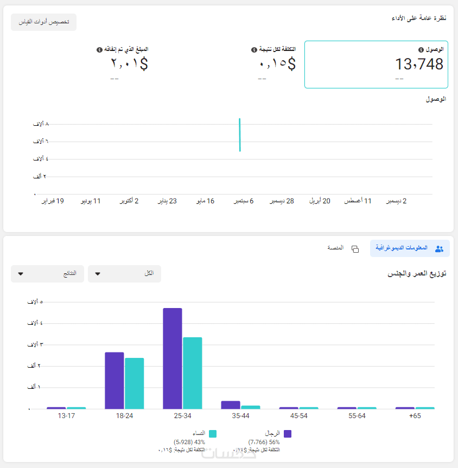Image resolution: width=458 pixels, height=468 pixels.
Task: Click the teal النساء legend swatch
Action: 213,434
